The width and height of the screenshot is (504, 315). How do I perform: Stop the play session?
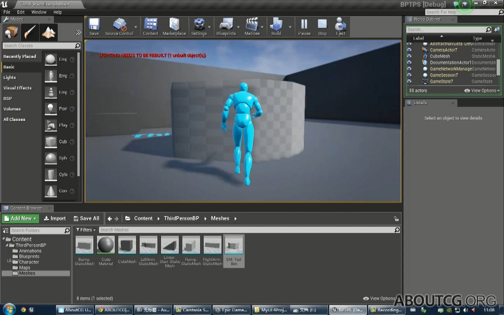click(322, 27)
